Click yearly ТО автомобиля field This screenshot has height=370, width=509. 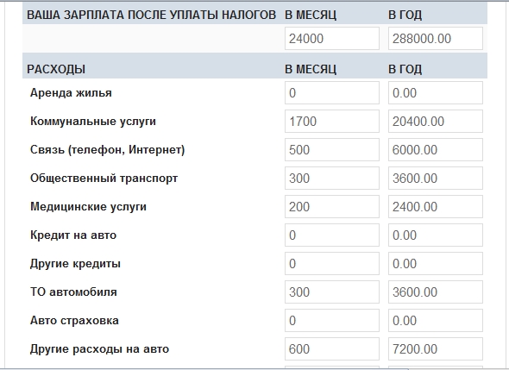(x=436, y=292)
